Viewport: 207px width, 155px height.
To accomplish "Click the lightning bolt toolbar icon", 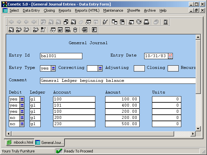I will (x=105, y=22).
